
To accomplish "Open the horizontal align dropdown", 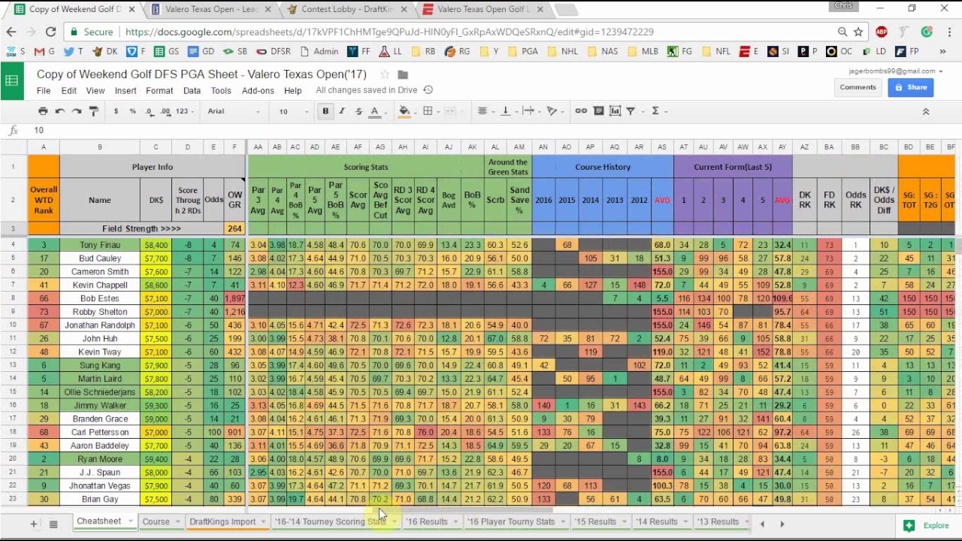I will click(485, 111).
